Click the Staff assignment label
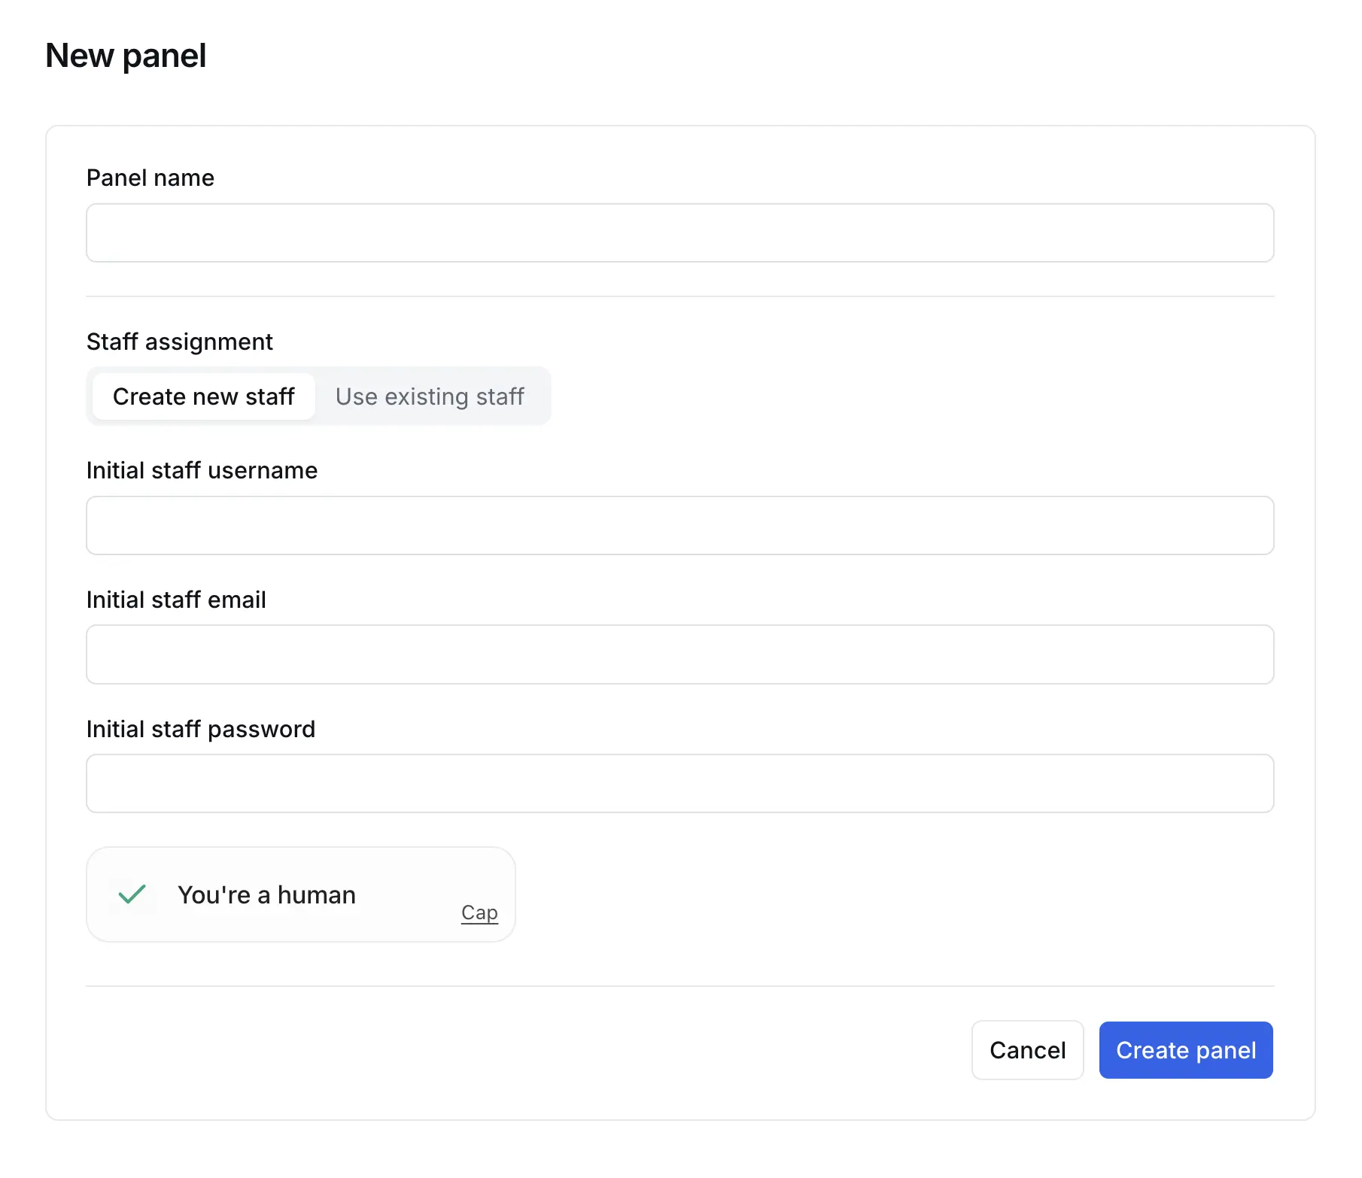 coord(180,342)
